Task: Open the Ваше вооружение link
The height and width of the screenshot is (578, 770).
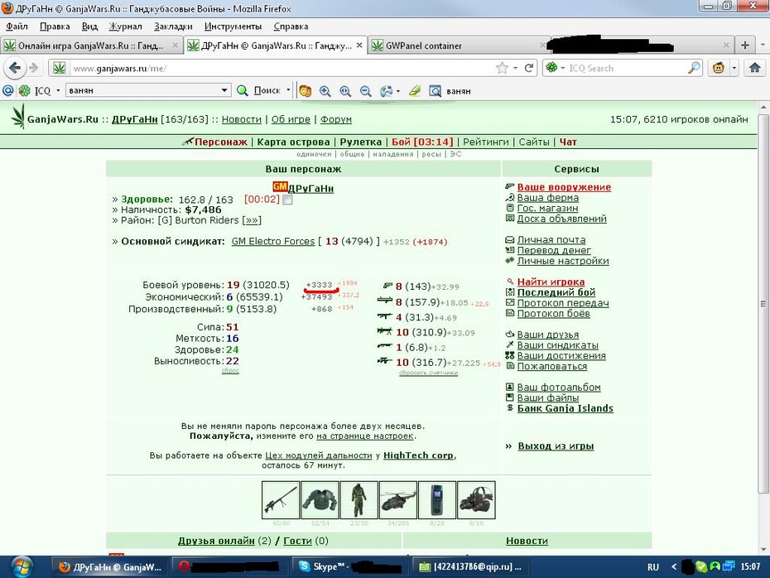Action: point(564,187)
